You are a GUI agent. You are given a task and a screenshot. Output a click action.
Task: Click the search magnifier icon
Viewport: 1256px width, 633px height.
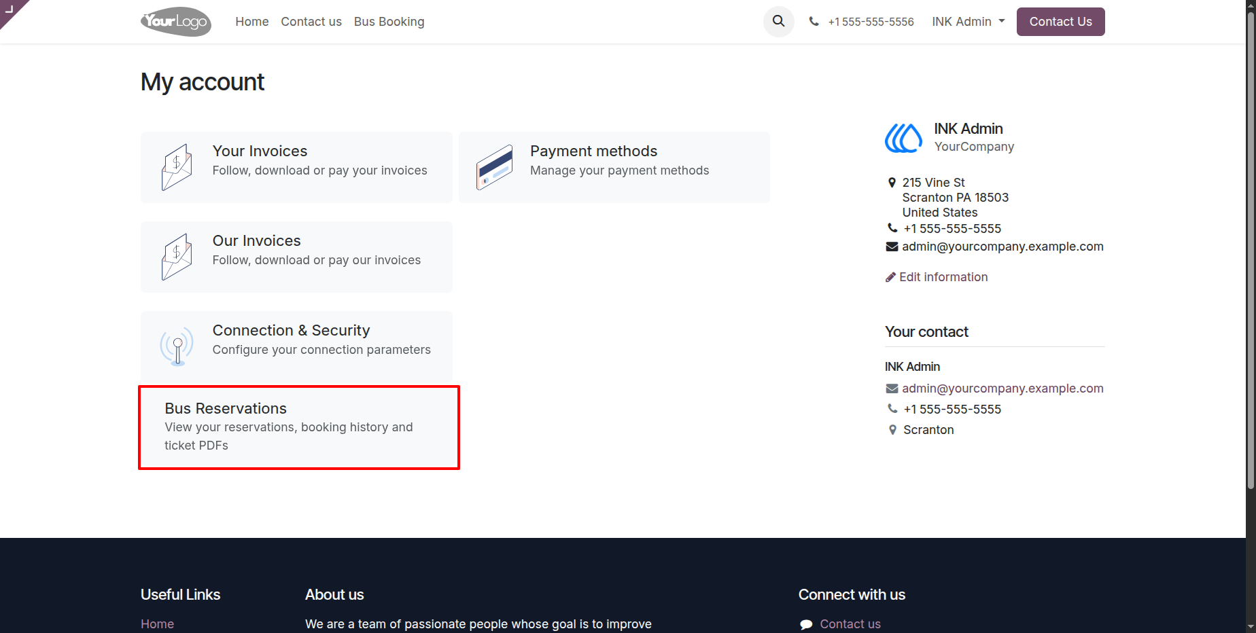tap(778, 22)
